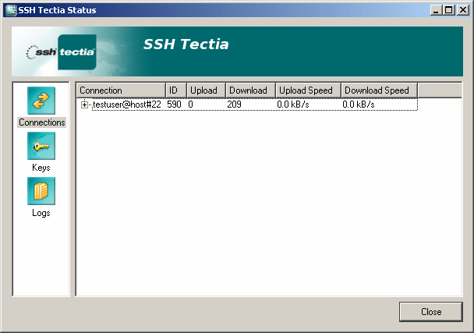Sort by the ID column header
The height and width of the screenshot is (333, 474).
tap(176, 90)
